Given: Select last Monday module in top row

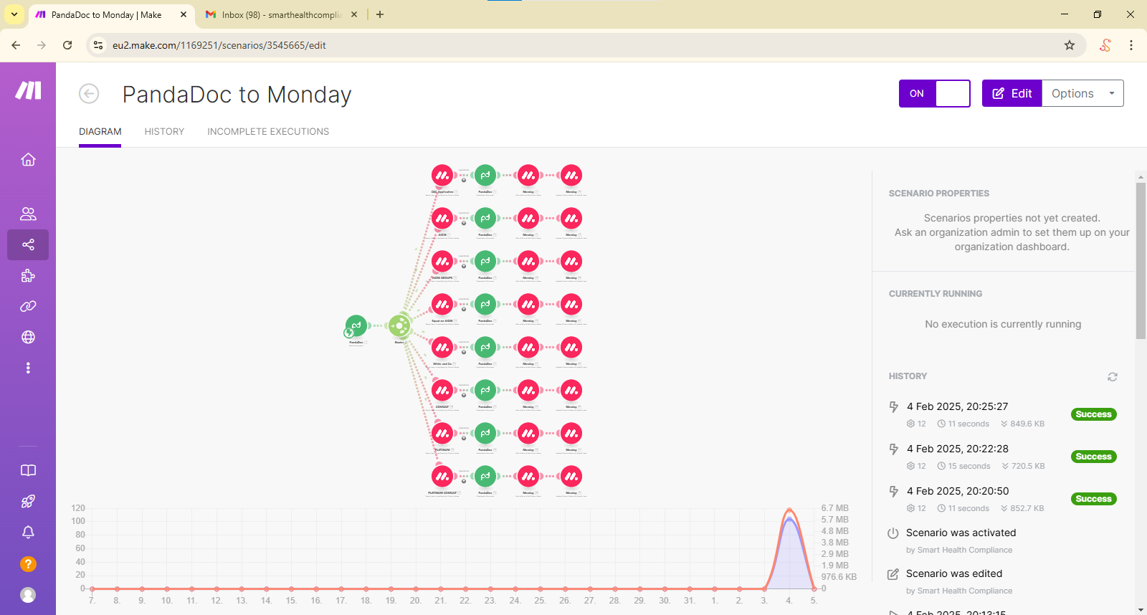Looking at the screenshot, I should coord(571,176).
